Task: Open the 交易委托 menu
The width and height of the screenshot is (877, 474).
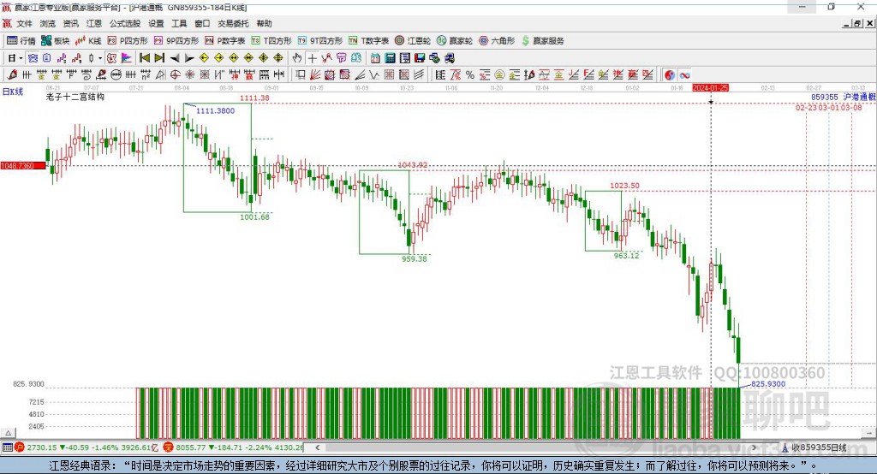Action: point(232,24)
